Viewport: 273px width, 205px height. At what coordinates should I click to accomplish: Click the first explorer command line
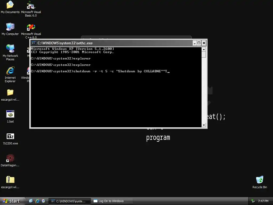coord(61,58)
